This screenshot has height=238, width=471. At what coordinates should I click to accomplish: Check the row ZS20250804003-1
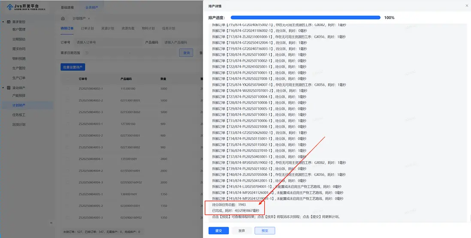pyautogui.click(x=67, y=124)
